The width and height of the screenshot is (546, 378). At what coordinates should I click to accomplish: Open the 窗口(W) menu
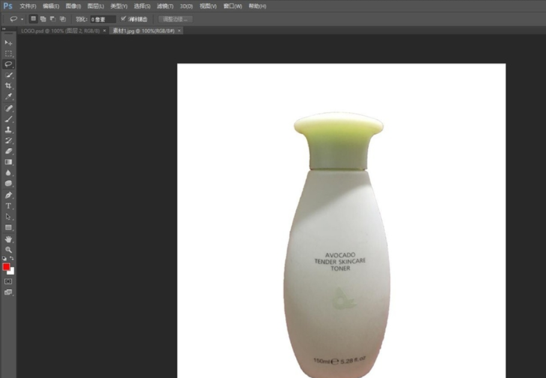[233, 6]
